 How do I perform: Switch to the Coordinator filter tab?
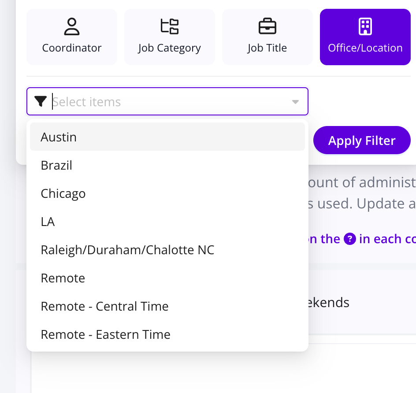(72, 37)
